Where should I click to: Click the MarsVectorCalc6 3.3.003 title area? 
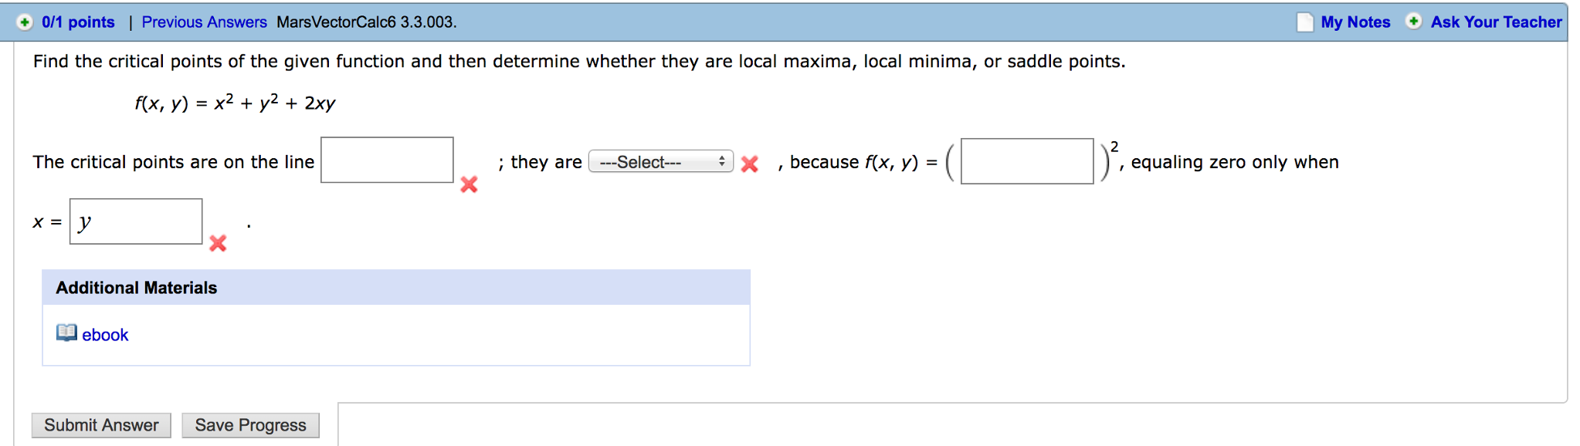pyautogui.click(x=365, y=22)
